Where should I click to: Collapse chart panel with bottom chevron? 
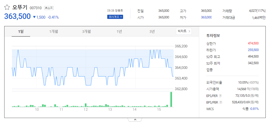[x=135, y=120]
